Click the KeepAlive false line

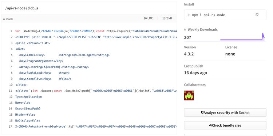click(45, 79)
